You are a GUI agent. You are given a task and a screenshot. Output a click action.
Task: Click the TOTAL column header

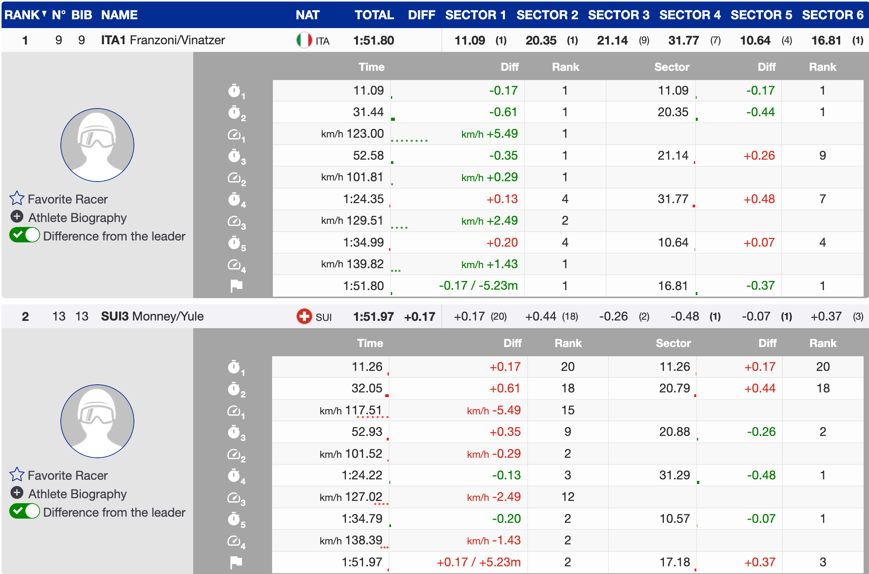point(374,15)
